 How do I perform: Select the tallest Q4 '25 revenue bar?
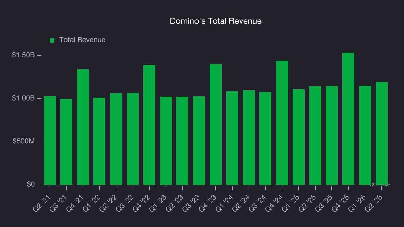pos(348,119)
